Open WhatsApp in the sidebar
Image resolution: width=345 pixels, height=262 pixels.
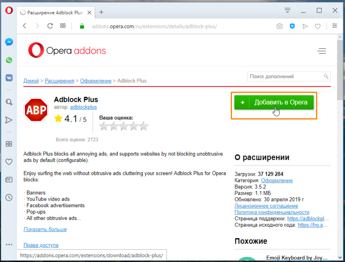[9, 60]
